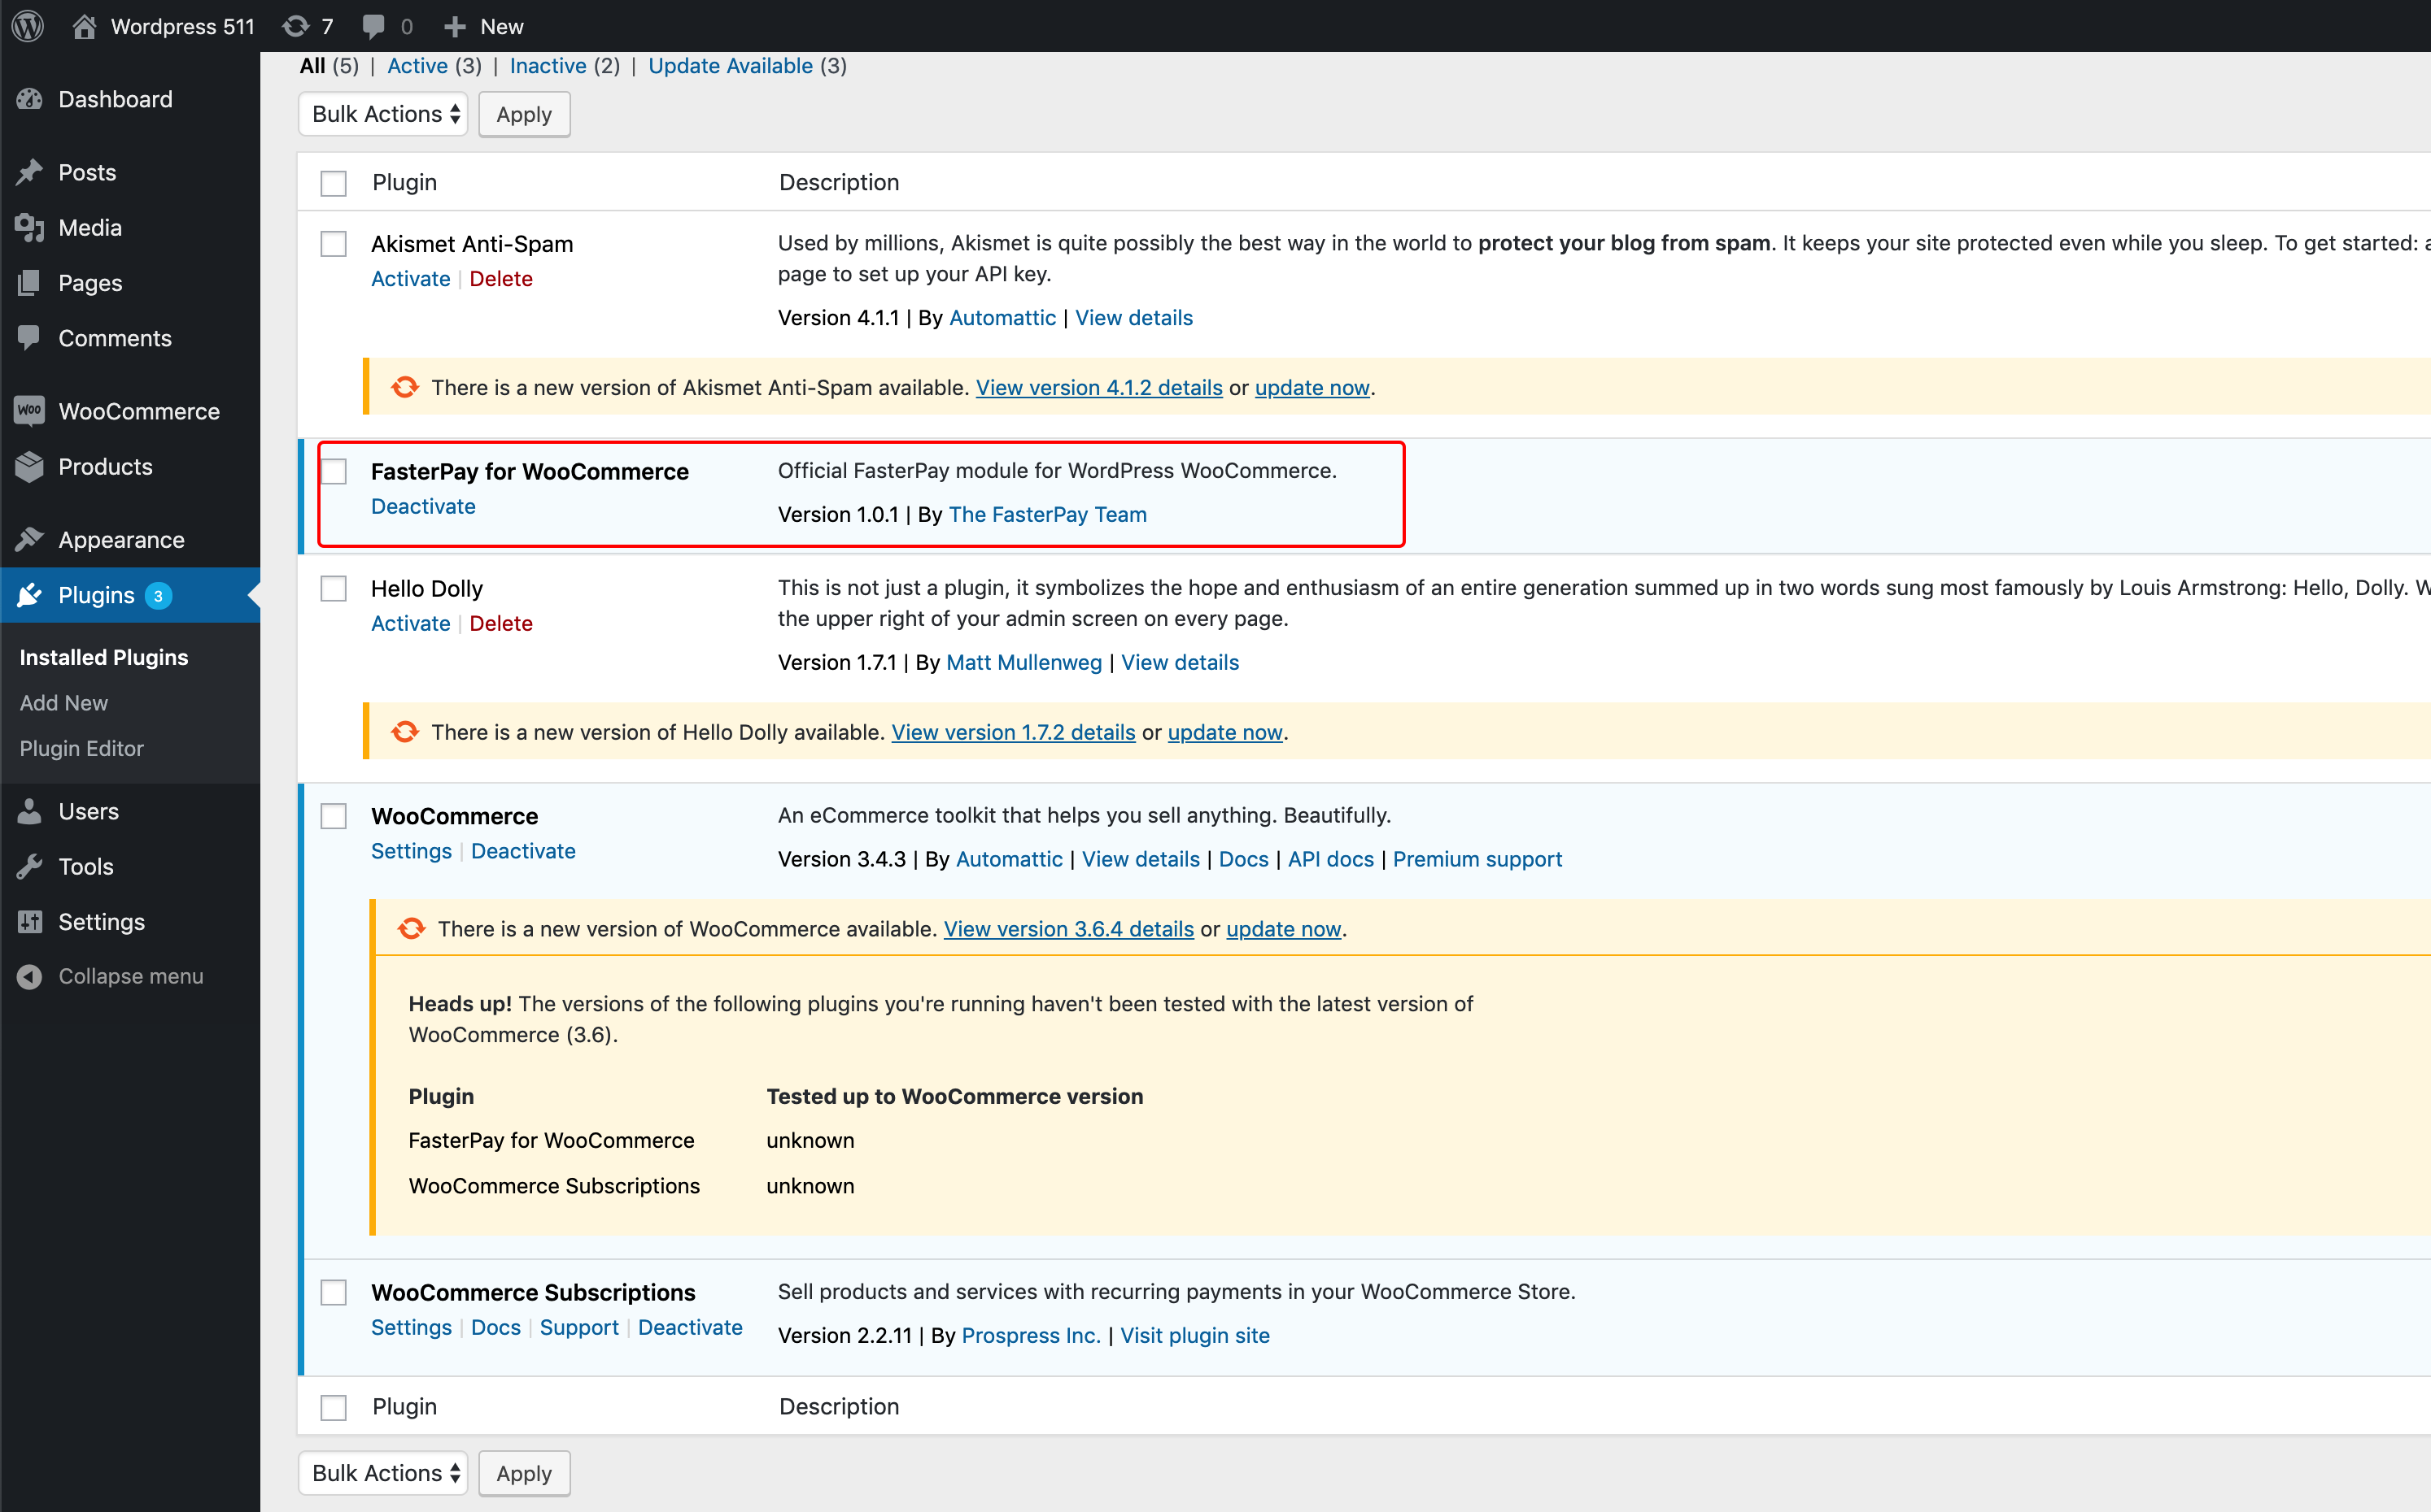Visit plugin site for WooCommerce Subscriptions
This screenshot has height=1512, width=2431.
pos(1195,1335)
